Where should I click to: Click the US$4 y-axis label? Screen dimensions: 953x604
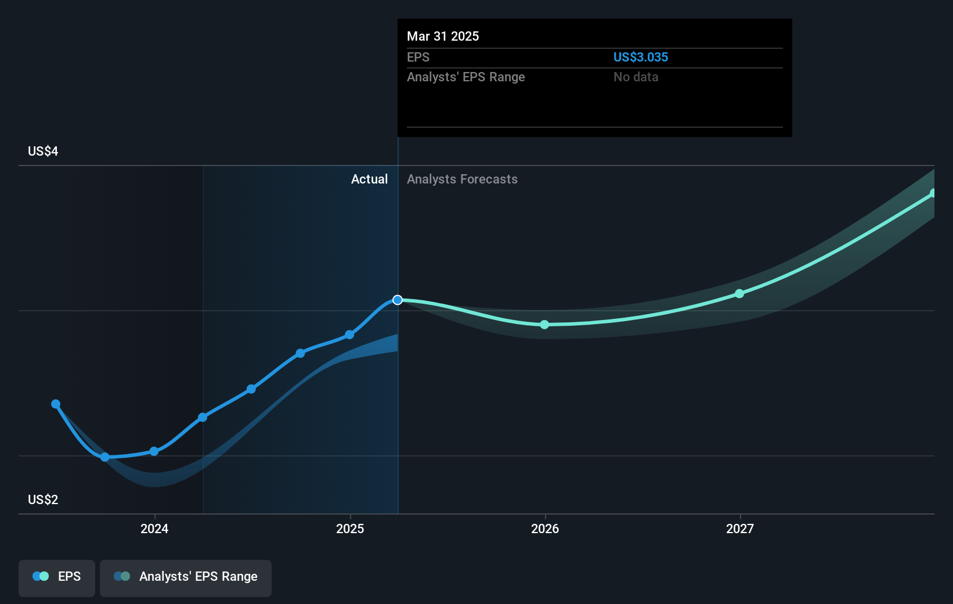point(43,152)
